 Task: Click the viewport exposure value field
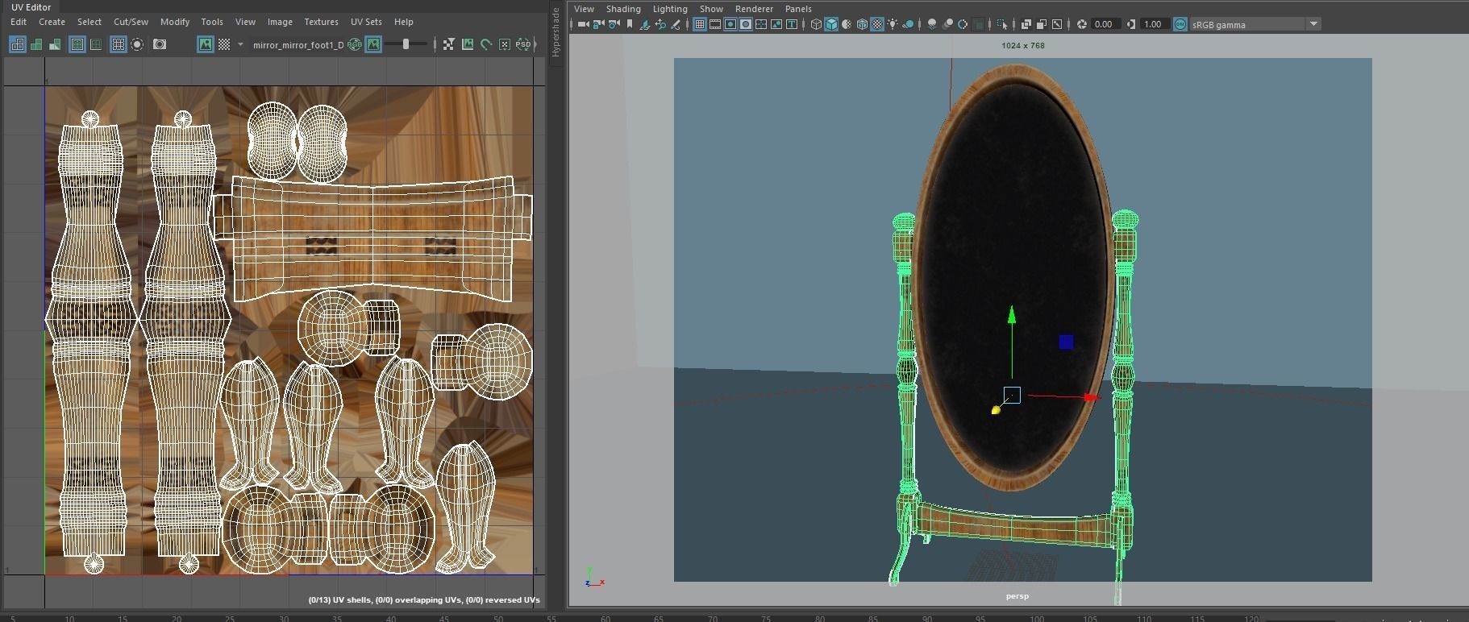point(1105,24)
